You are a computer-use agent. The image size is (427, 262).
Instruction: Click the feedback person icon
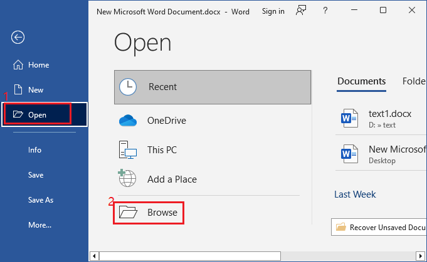click(x=301, y=10)
